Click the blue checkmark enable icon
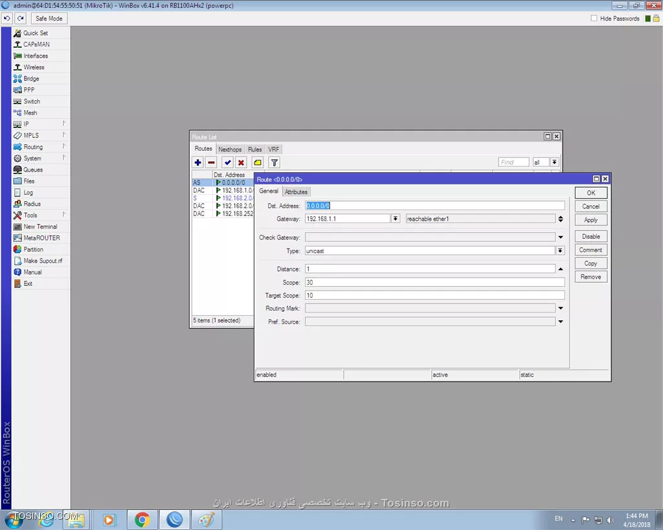 pos(227,162)
